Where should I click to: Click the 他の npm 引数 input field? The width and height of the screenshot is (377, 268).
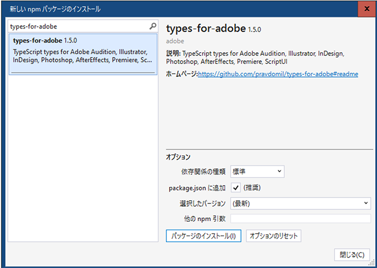[301, 218]
